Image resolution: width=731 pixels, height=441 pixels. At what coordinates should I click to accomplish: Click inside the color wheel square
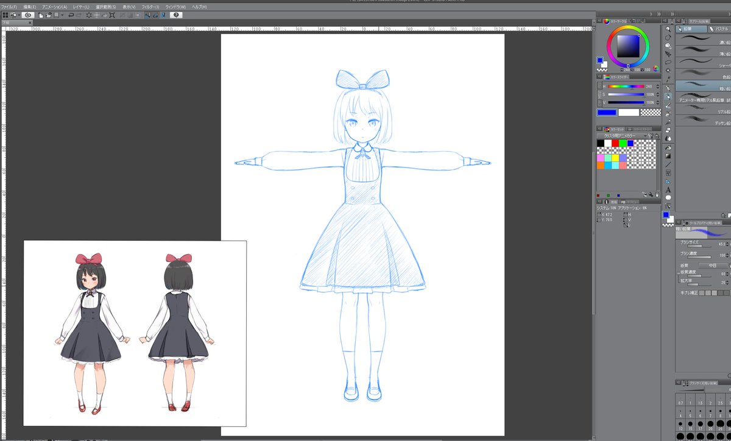coord(628,46)
